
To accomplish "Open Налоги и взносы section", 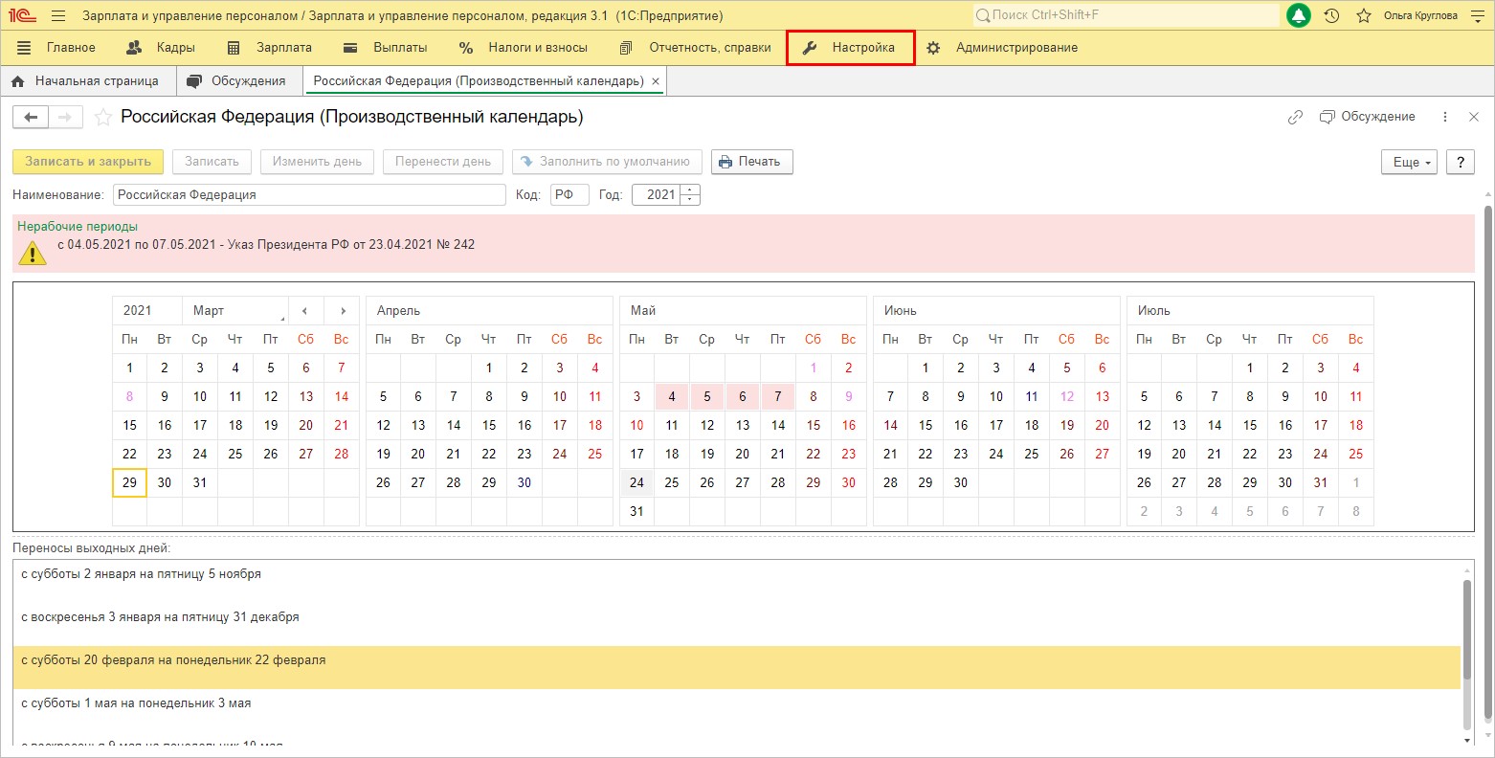I will pyautogui.click(x=523, y=47).
